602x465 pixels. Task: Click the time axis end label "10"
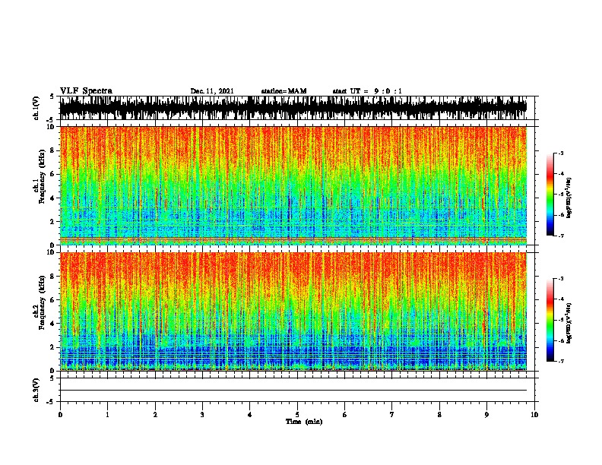click(x=534, y=415)
